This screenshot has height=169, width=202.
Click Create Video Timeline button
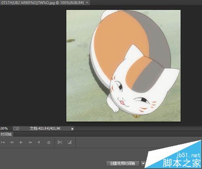pos(122,163)
